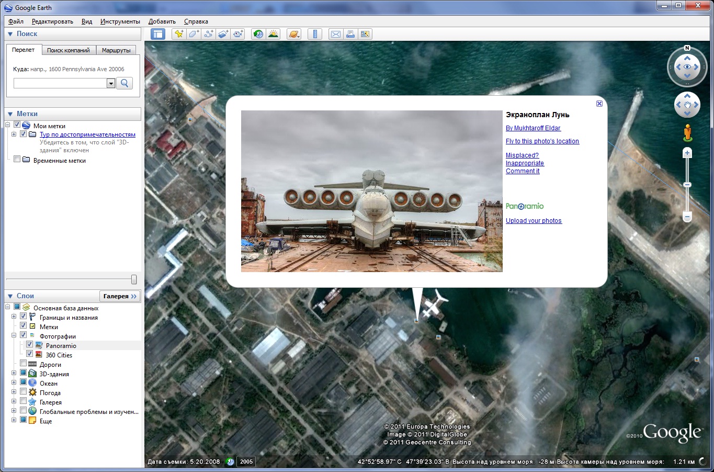Click the Google Earth title bar icon

(x=8, y=7)
